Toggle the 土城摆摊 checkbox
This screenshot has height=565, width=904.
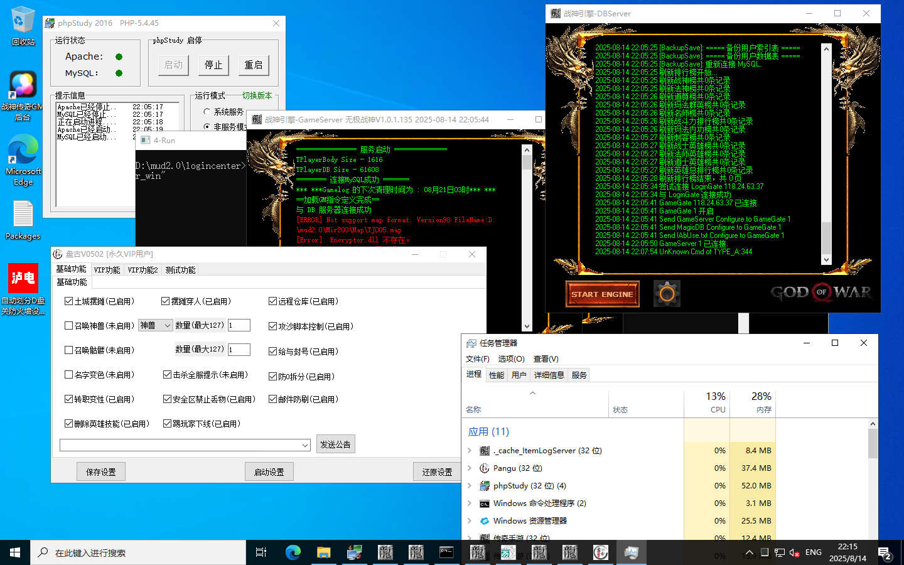(x=68, y=301)
